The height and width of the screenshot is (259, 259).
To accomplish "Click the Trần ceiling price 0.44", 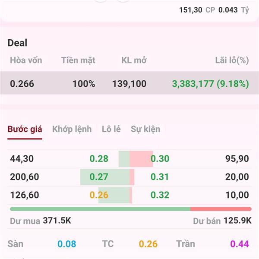I will 240,244.
